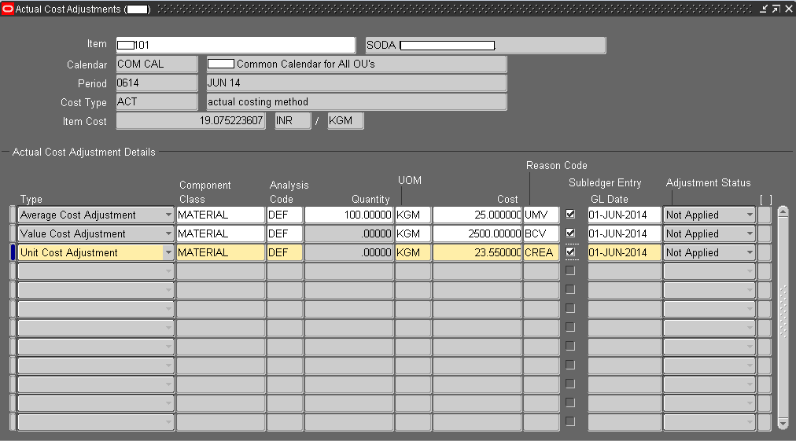Check the Subledger Entry box in fifth row
This screenshot has height=441, width=796.
[x=570, y=289]
